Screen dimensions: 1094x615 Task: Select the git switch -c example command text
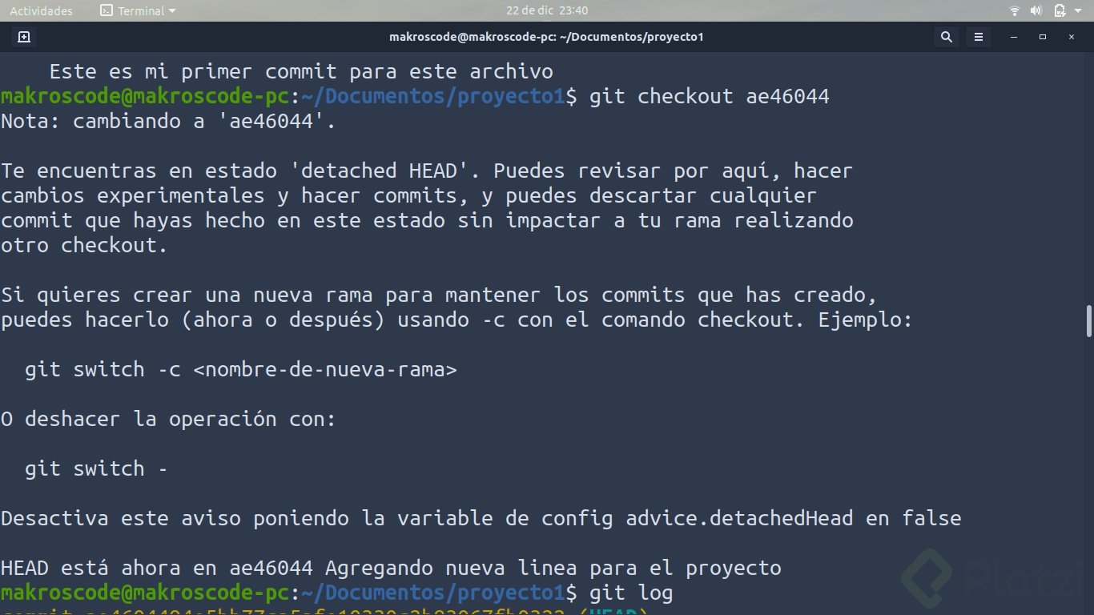pos(240,369)
